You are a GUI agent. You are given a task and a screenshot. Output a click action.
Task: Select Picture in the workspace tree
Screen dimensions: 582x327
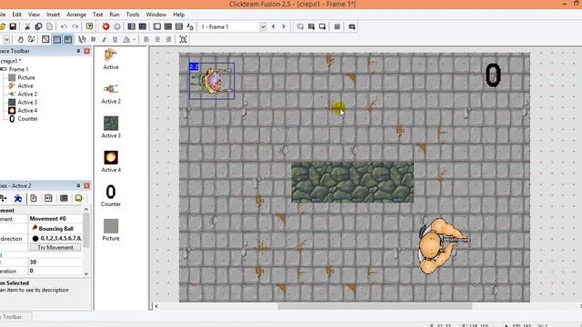point(26,77)
